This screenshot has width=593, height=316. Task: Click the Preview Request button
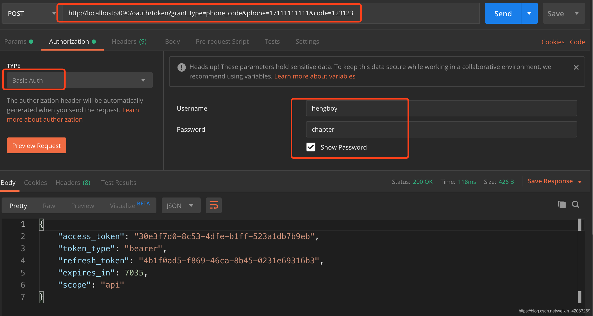coord(37,145)
